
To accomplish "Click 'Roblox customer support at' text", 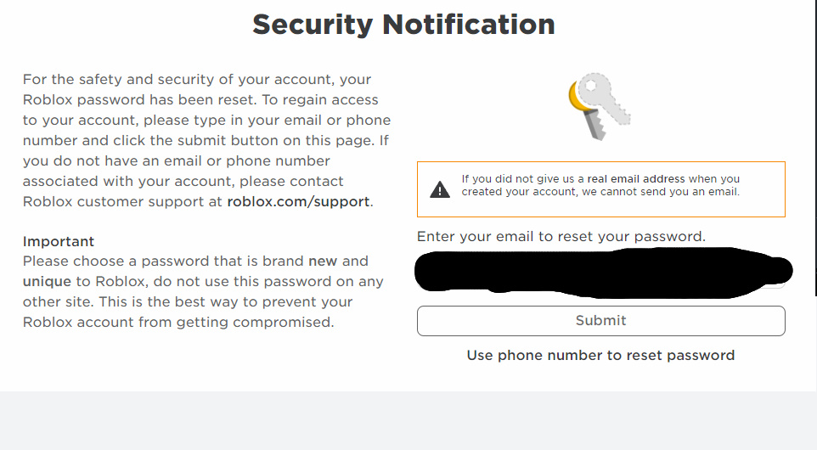I will click(122, 201).
